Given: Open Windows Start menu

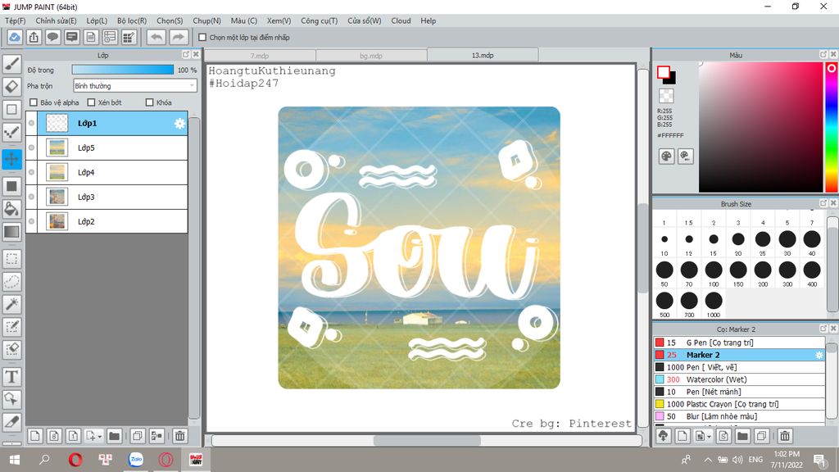Looking at the screenshot, I should (15, 460).
